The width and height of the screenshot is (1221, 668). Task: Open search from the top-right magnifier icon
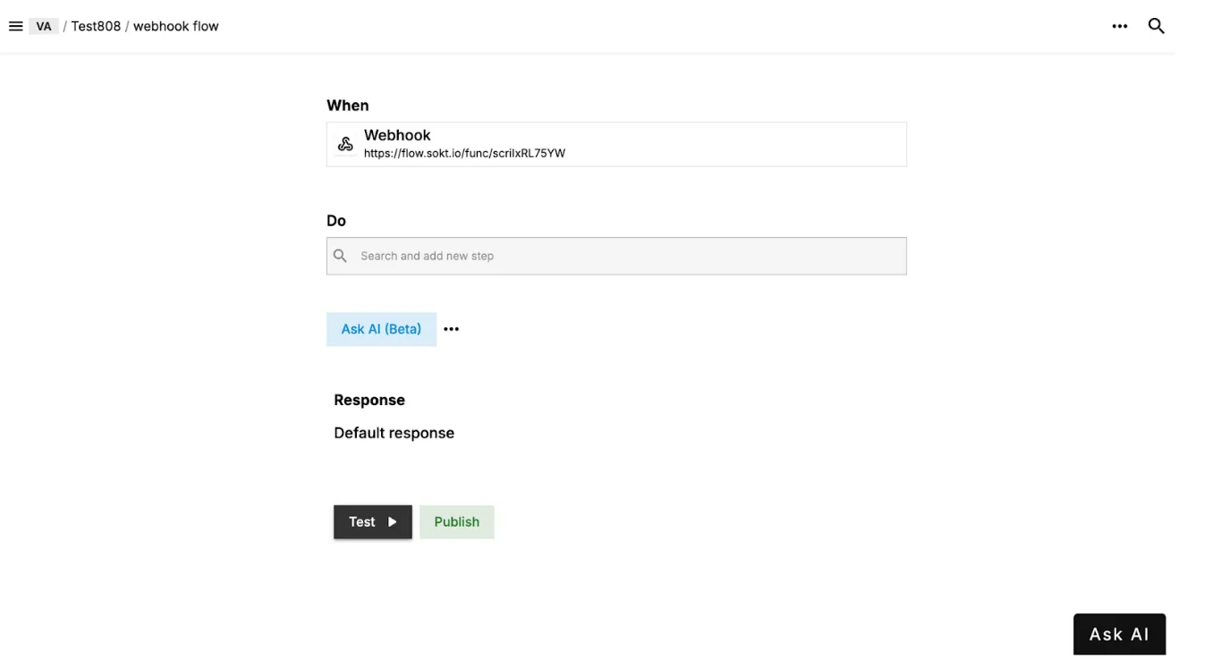coord(1156,26)
